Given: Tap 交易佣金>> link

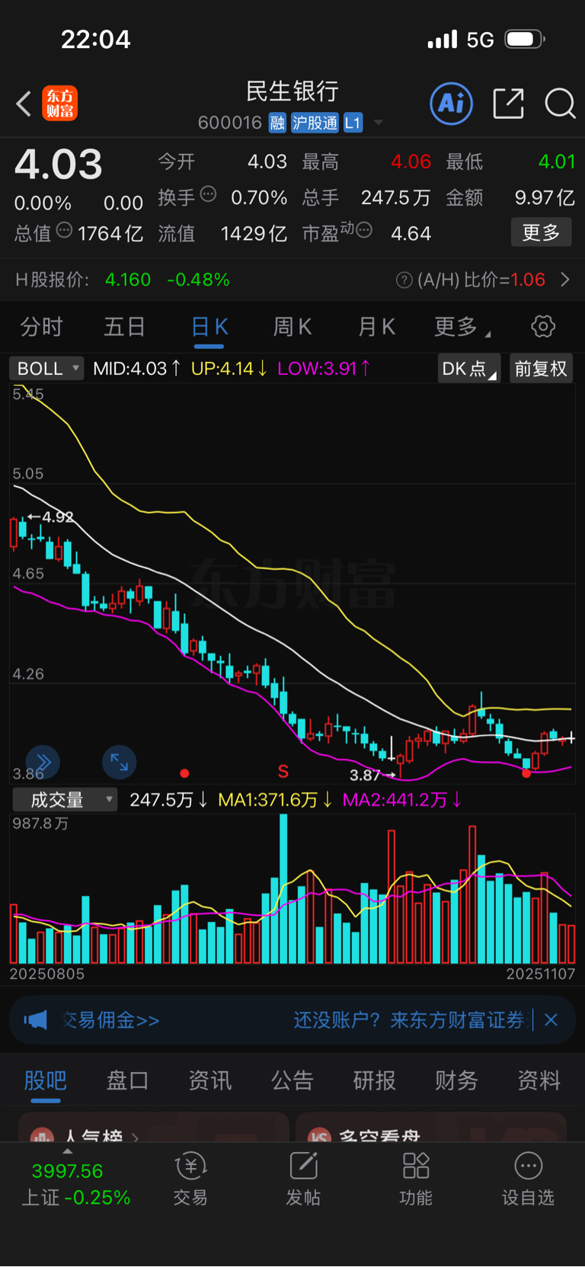Looking at the screenshot, I should tap(111, 1020).
